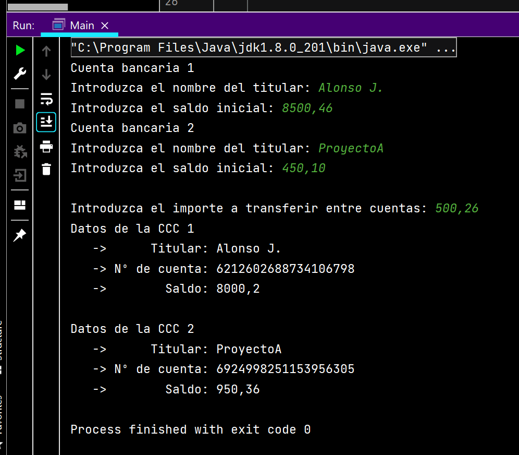
Task: Close the Main run tab
Action: (104, 25)
